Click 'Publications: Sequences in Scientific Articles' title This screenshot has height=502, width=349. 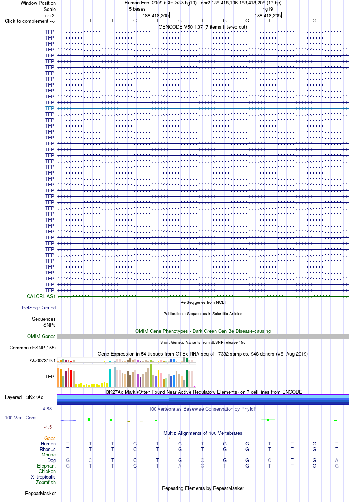203,314
